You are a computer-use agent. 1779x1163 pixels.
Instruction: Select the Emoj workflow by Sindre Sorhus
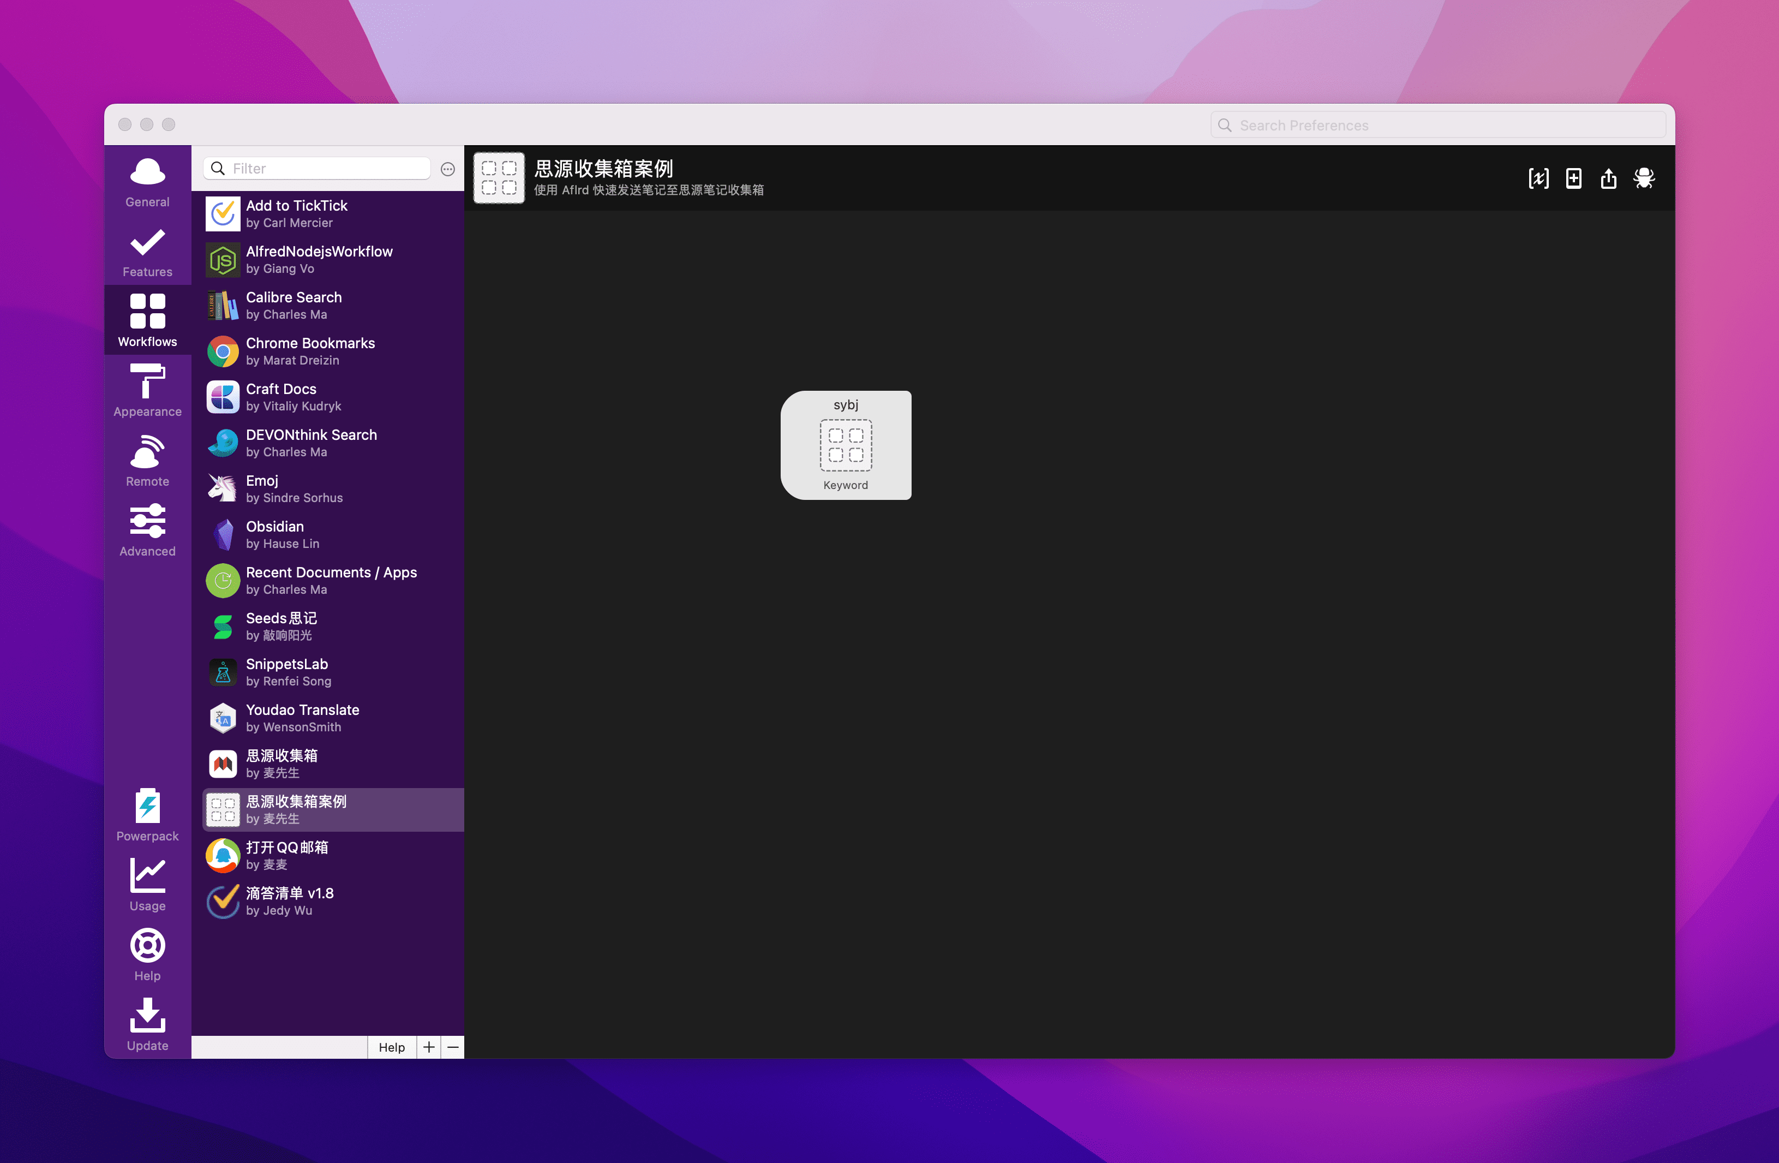333,488
